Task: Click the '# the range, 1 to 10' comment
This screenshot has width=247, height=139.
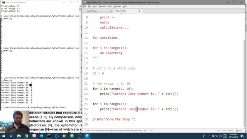Action: (x=111, y=83)
